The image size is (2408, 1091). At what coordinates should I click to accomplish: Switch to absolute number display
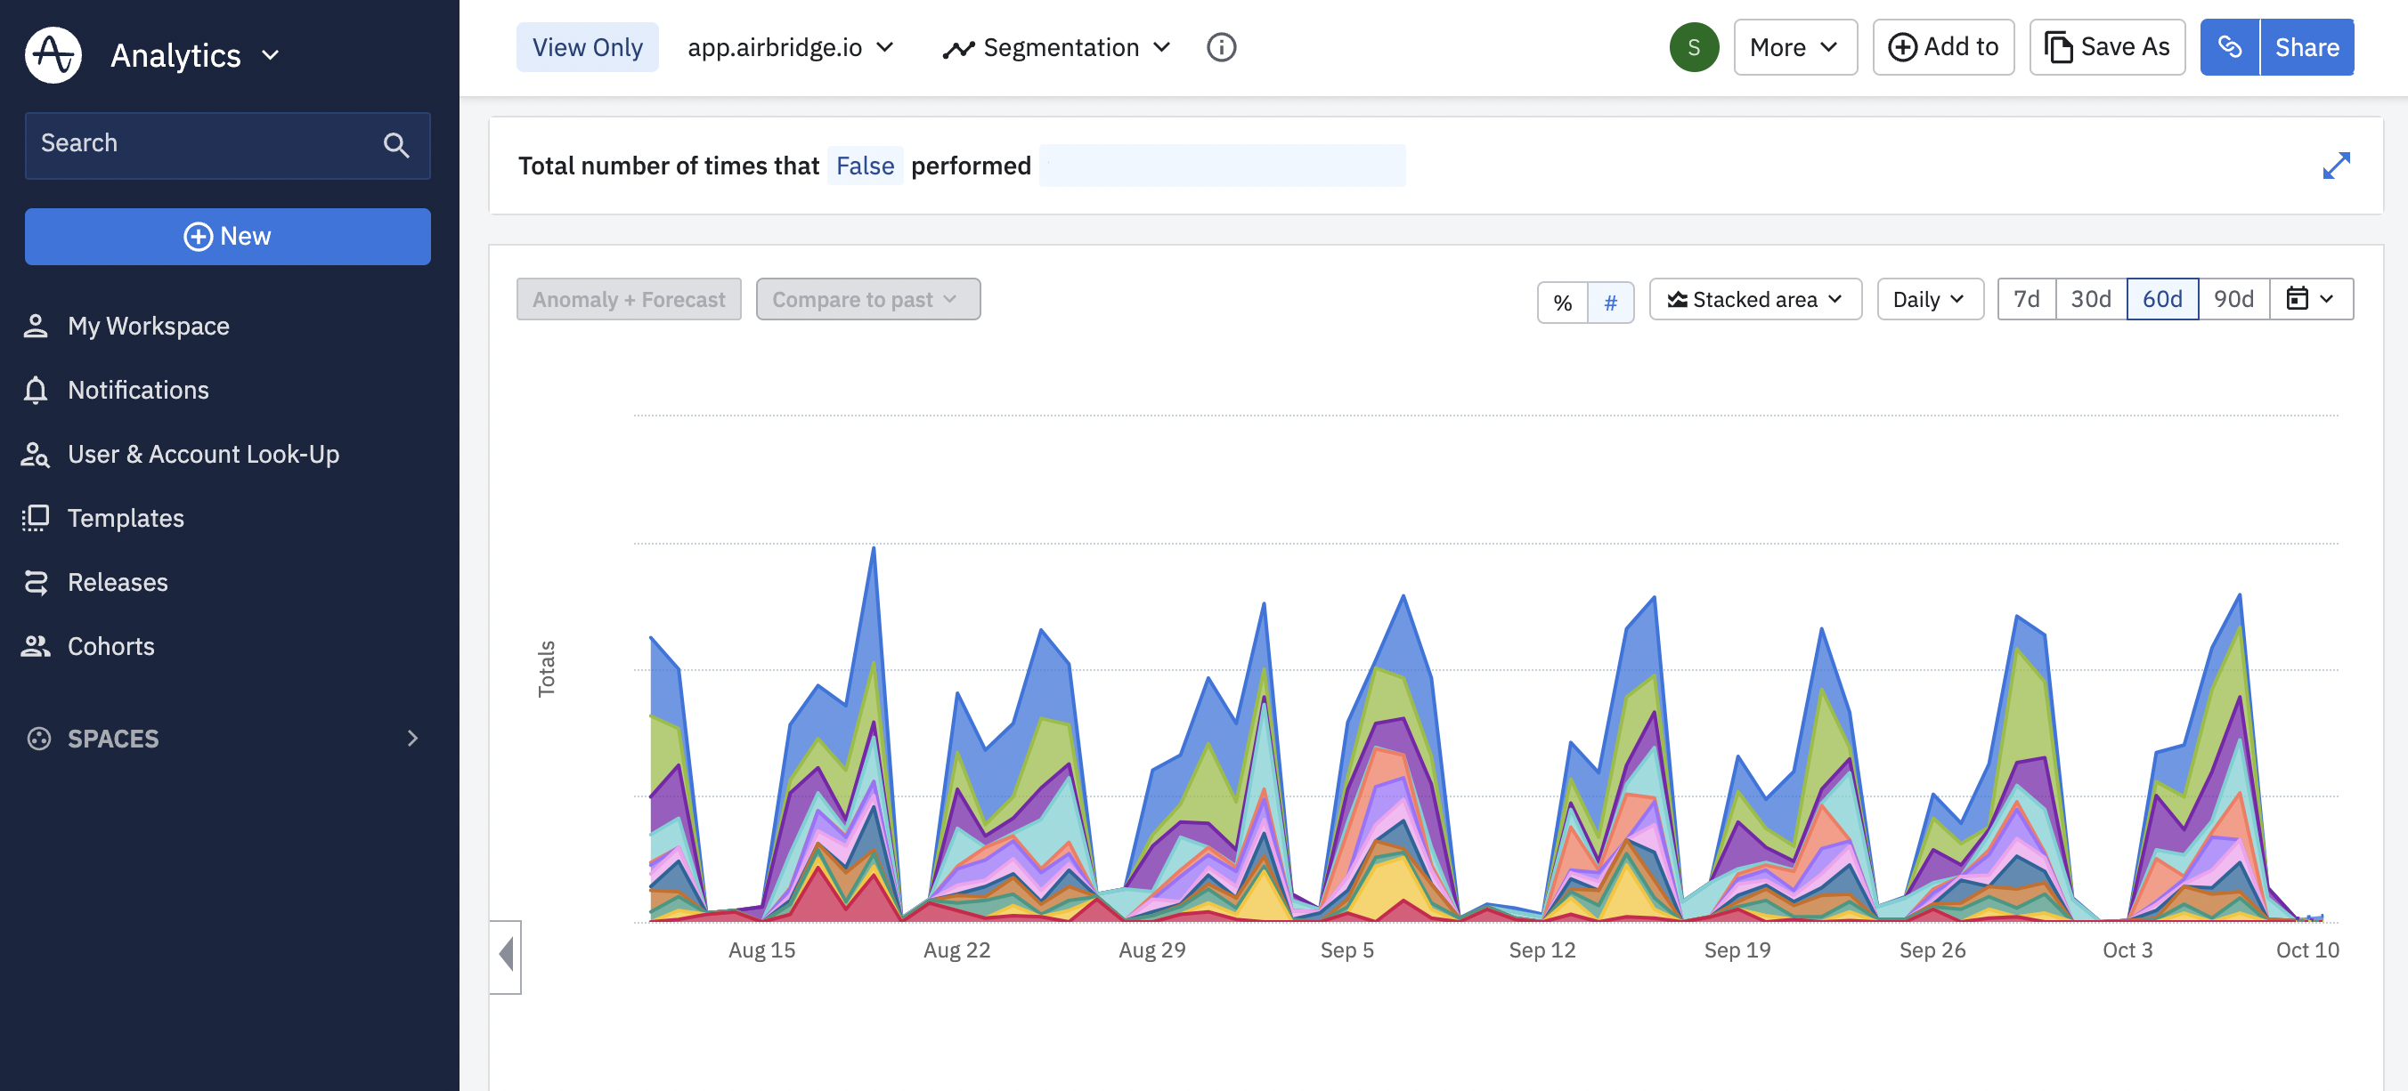pos(1610,303)
